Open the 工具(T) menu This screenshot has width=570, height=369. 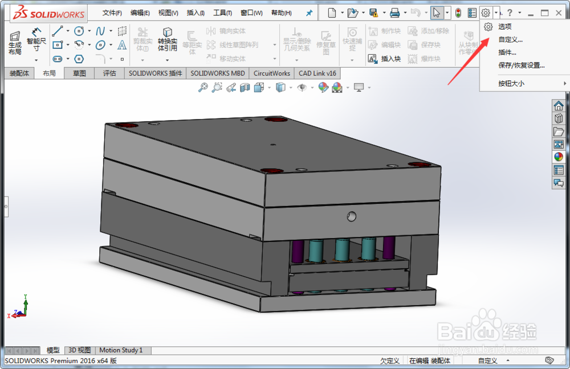click(222, 13)
